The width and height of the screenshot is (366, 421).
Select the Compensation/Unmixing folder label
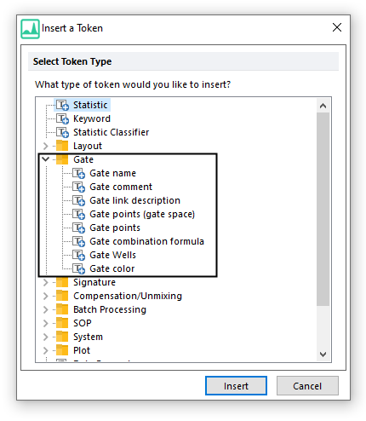coord(128,296)
